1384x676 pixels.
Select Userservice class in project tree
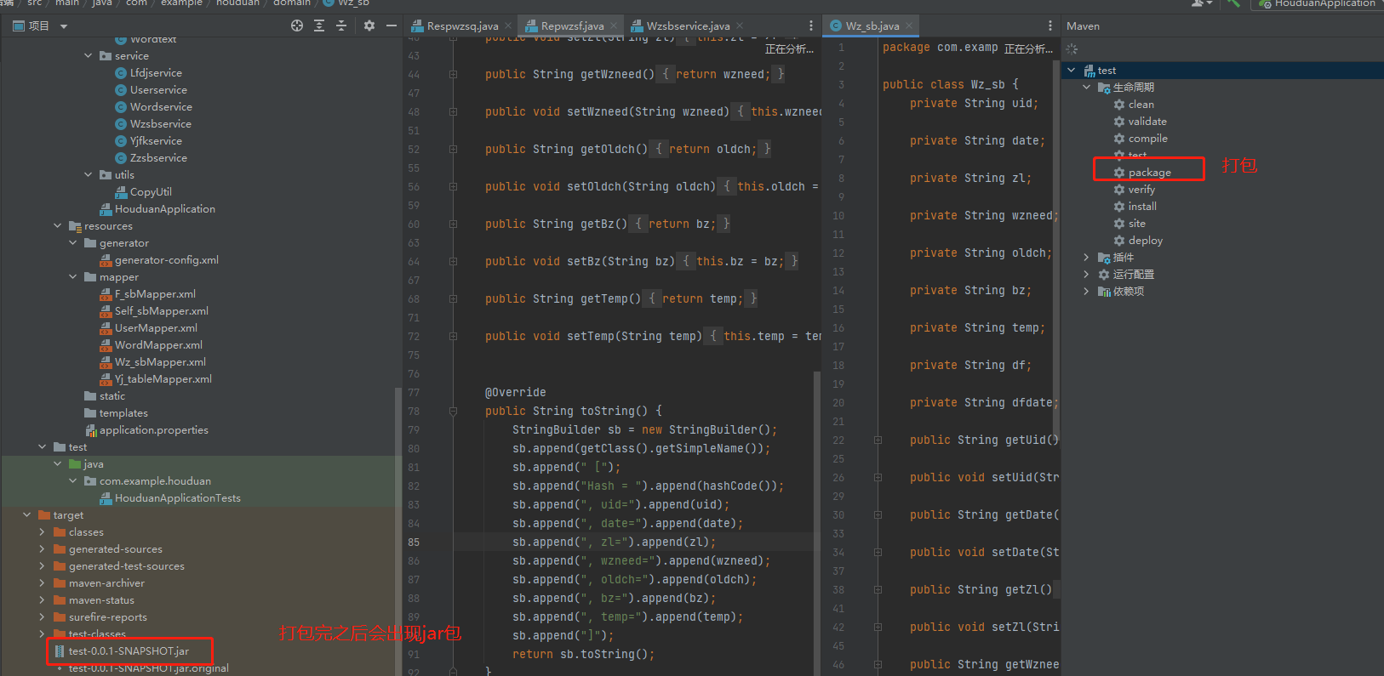pyautogui.click(x=151, y=90)
